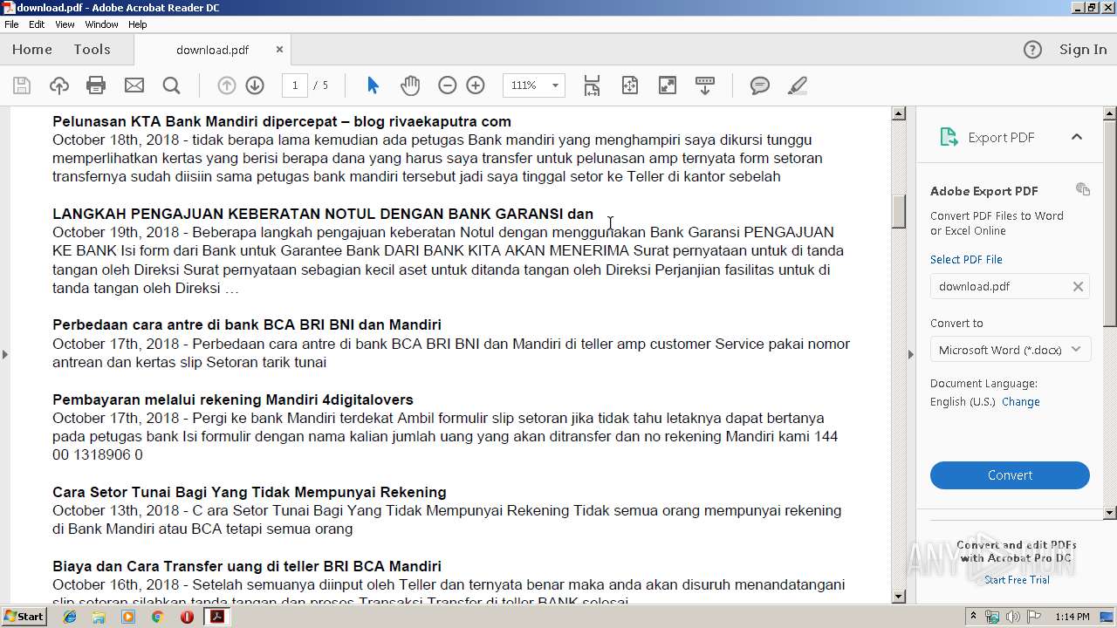Open Chrome from the taskbar
The height and width of the screenshot is (628, 1117).
pyautogui.click(x=157, y=617)
